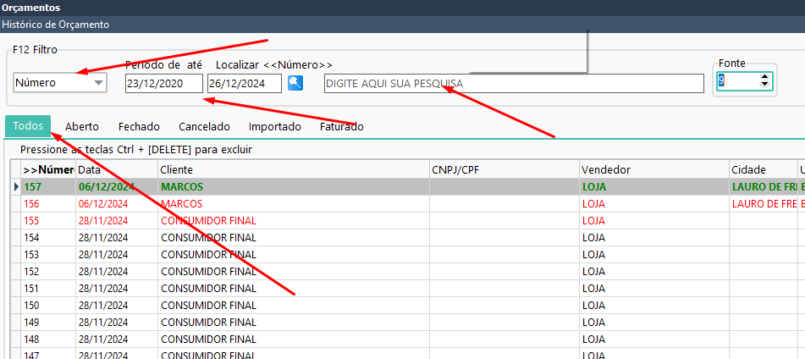Viewport: 805px width, 359px height.
Task: Select budget row number 155
Action: (x=408, y=221)
